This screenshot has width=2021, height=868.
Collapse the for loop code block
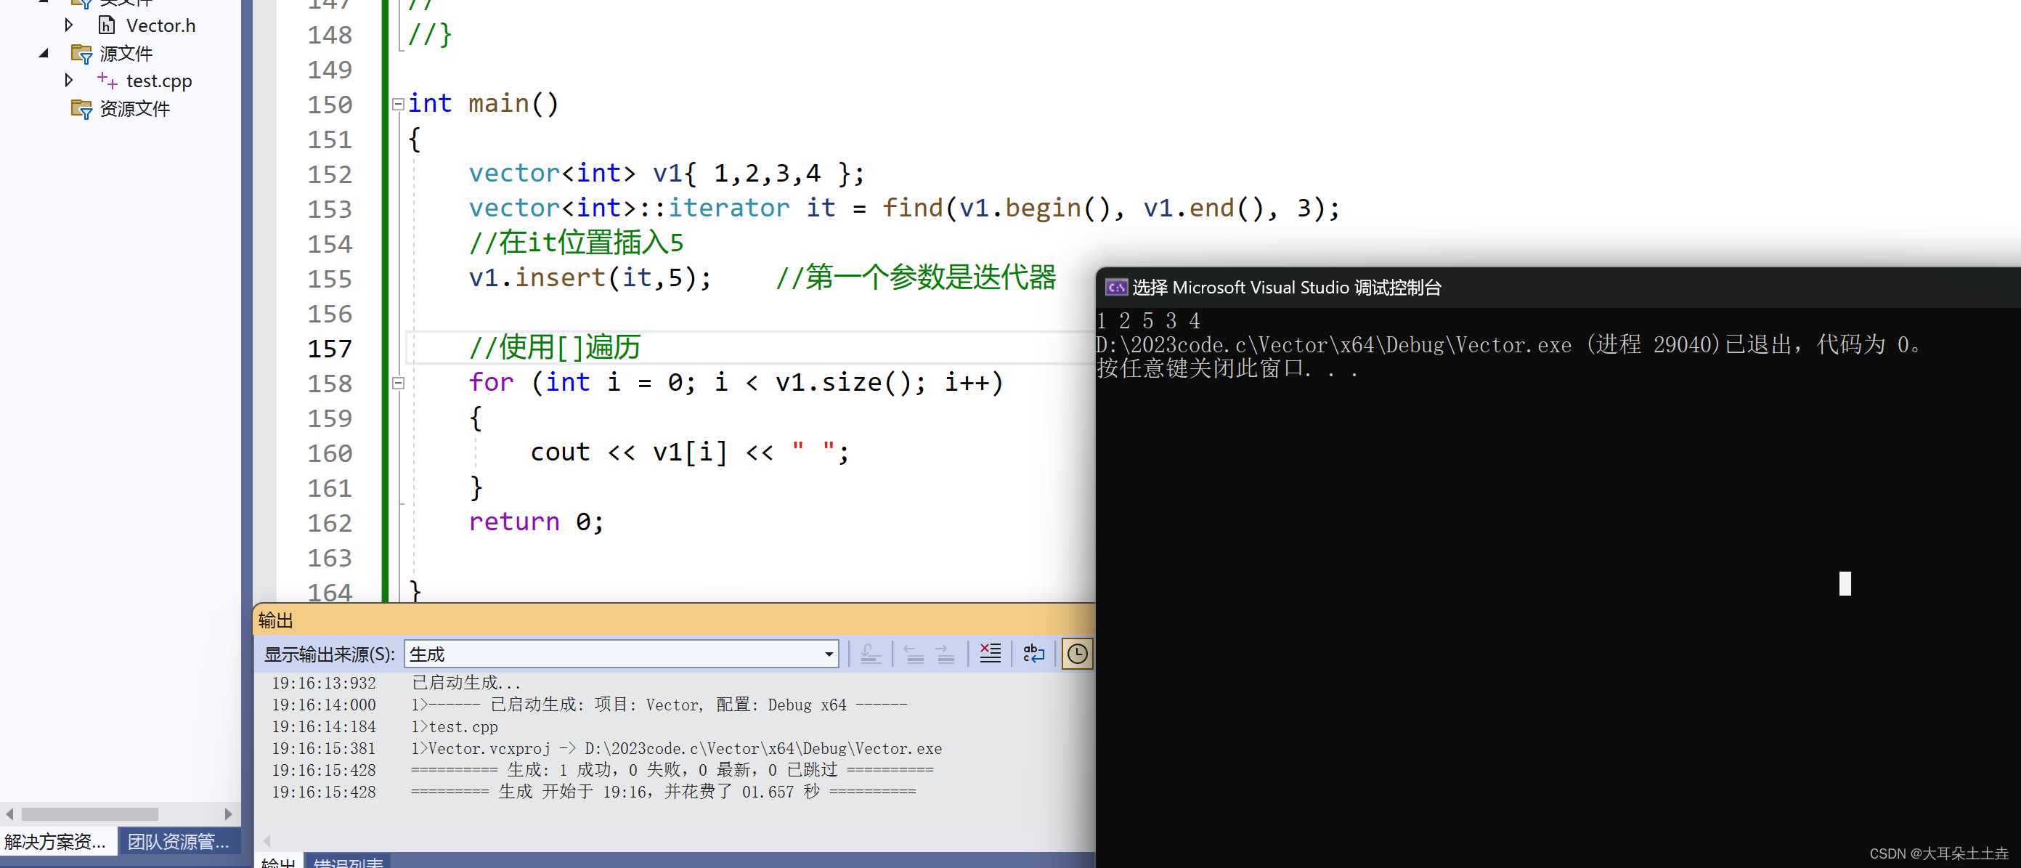pos(398,383)
